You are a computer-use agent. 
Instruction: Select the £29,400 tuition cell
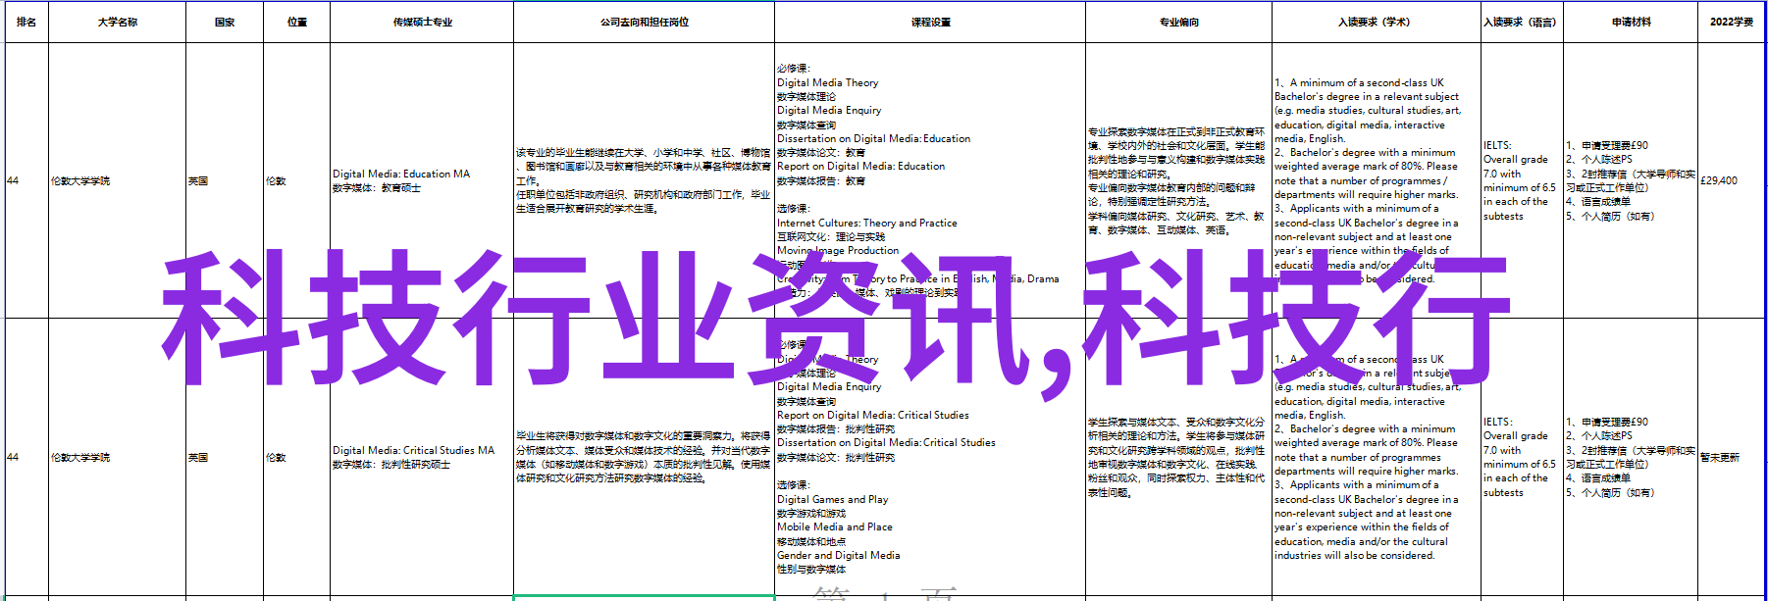click(1732, 180)
